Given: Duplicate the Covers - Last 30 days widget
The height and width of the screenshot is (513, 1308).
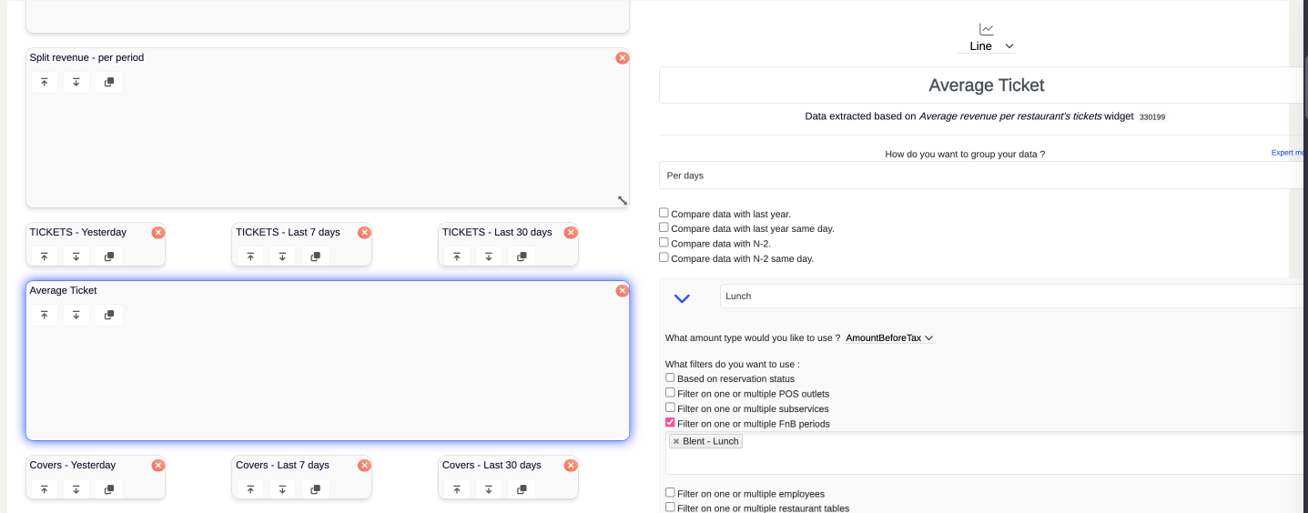Looking at the screenshot, I should pos(522,489).
